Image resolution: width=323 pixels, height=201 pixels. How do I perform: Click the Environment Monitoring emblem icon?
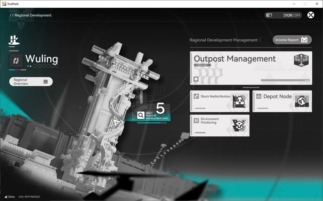[x=239, y=125]
